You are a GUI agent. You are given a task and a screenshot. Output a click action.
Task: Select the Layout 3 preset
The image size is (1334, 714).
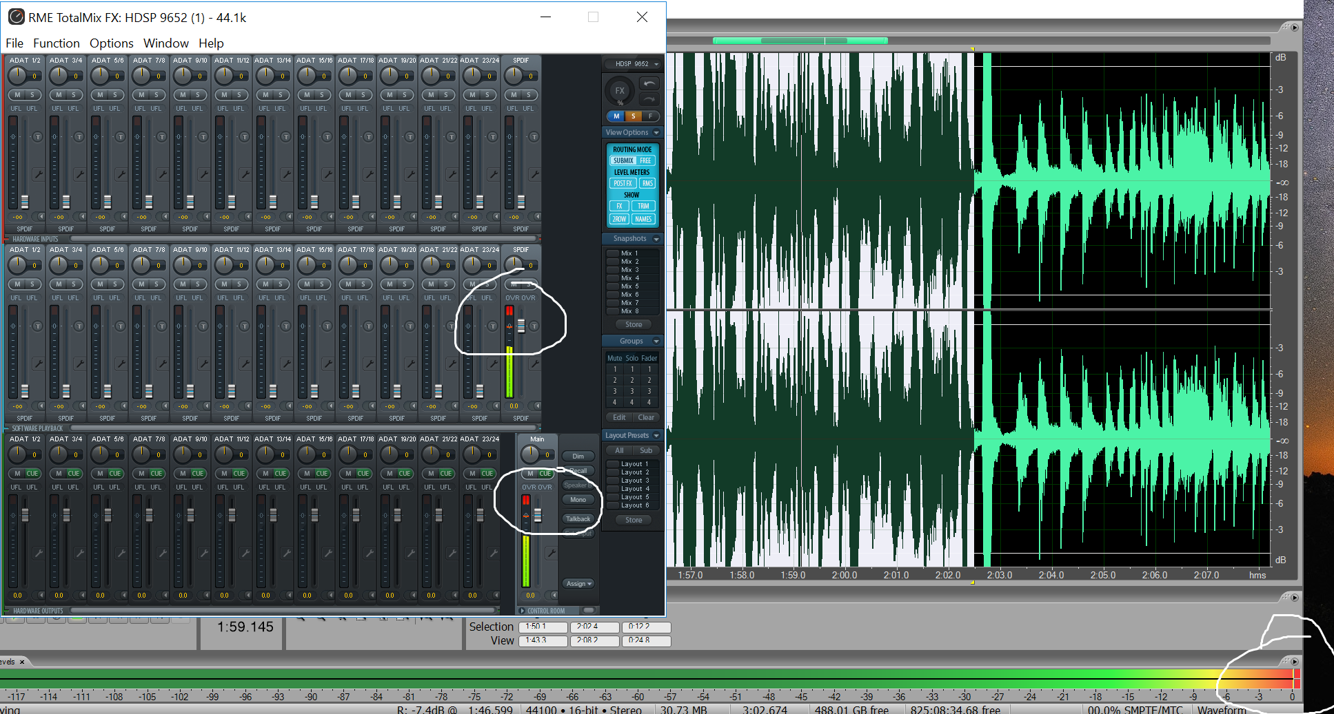coord(632,481)
